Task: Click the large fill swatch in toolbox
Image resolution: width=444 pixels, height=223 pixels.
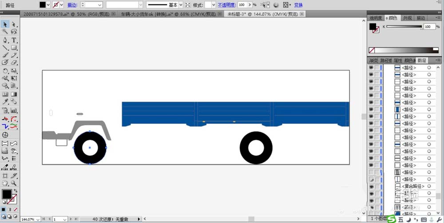Action: pyautogui.click(x=7, y=194)
